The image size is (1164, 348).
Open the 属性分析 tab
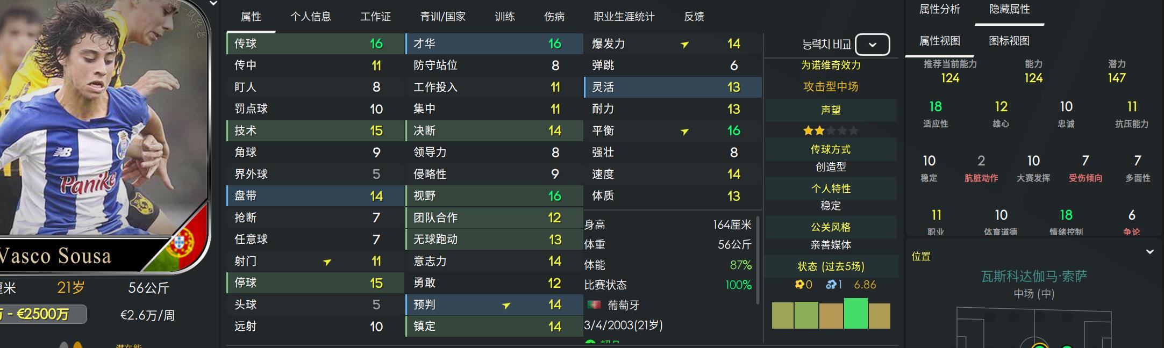(939, 10)
